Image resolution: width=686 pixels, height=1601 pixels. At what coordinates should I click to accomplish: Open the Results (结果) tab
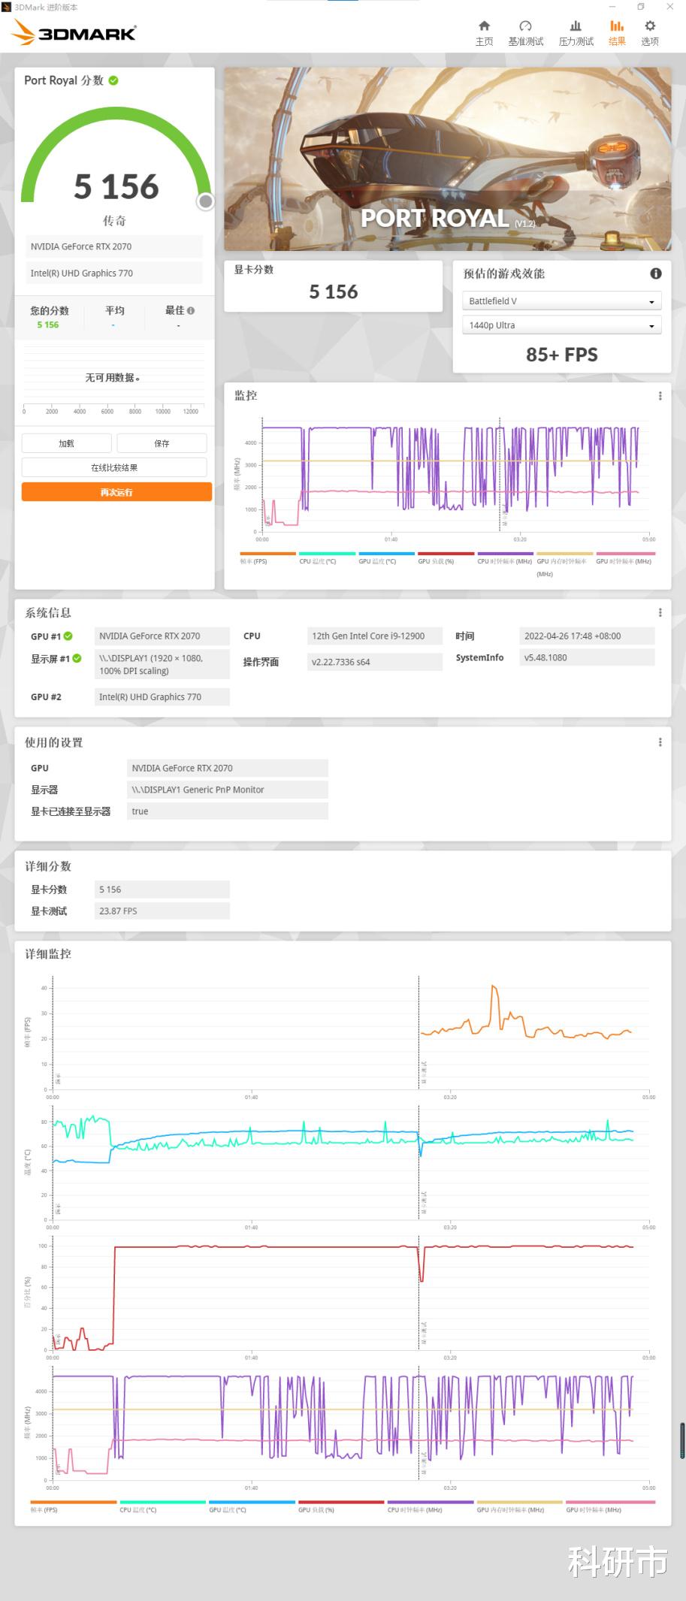click(x=617, y=33)
